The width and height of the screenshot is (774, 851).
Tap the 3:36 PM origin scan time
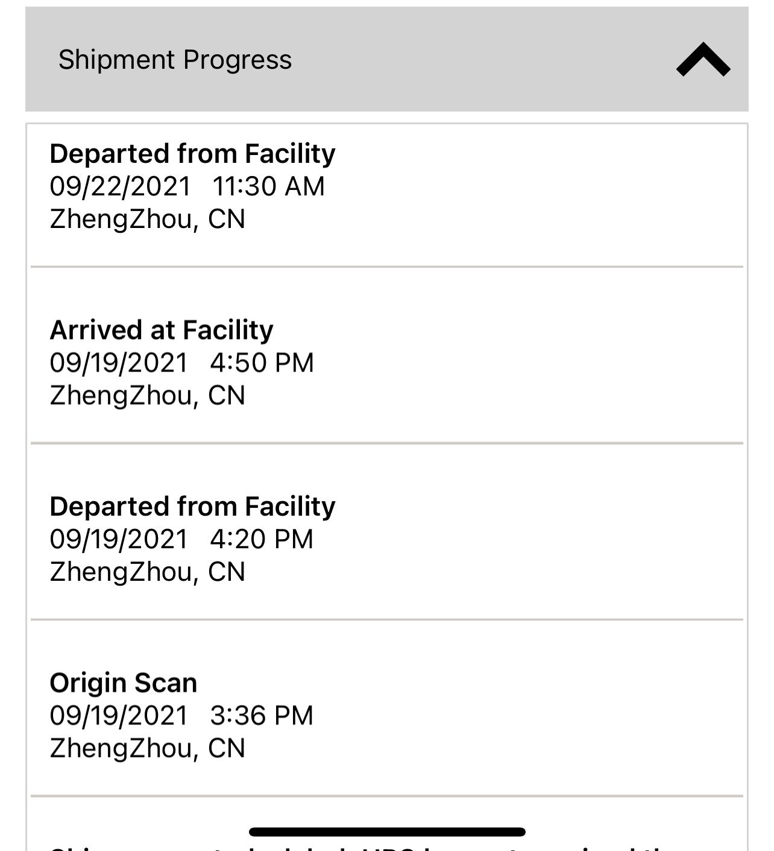pos(262,715)
